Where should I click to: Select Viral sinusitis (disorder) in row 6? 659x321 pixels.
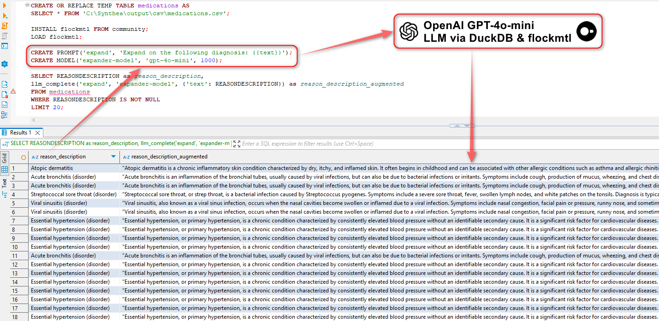[74, 212]
